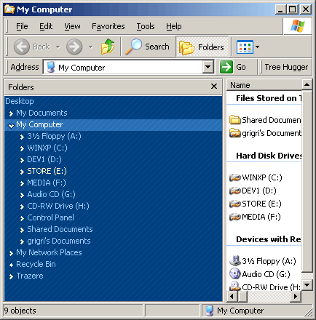Click the 9 objects status text
This screenshot has height=320, width=316.
point(20,311)
